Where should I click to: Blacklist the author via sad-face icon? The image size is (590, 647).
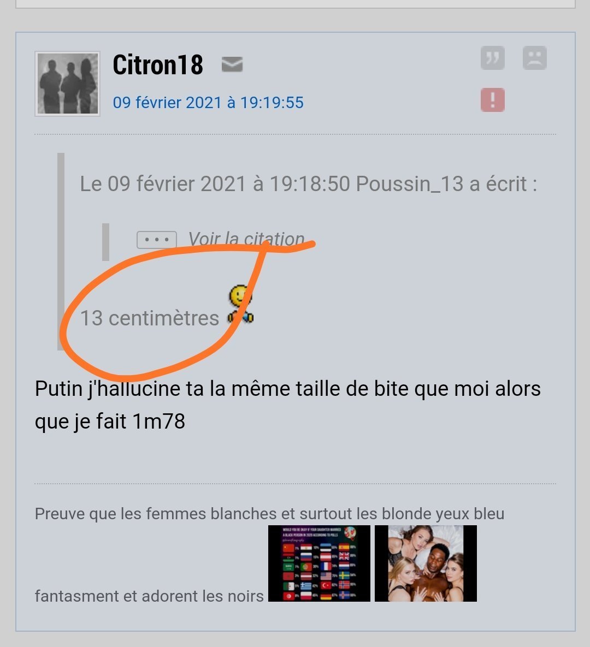(535, 58)
